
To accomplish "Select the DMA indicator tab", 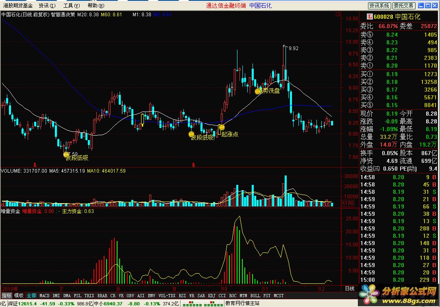I will tap(67, 296).
